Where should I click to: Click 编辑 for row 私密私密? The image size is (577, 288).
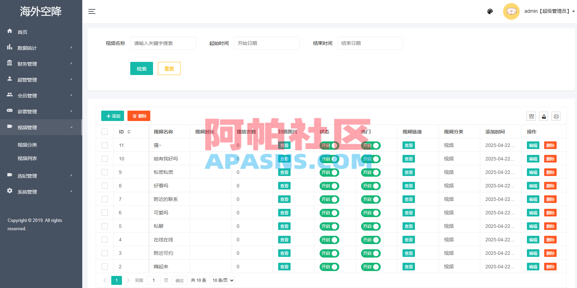pos(533,173)
